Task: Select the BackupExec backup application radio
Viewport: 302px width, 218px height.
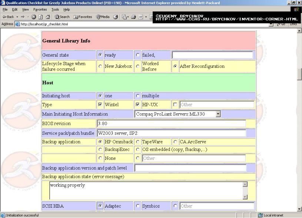Action: tap(100, 149)
